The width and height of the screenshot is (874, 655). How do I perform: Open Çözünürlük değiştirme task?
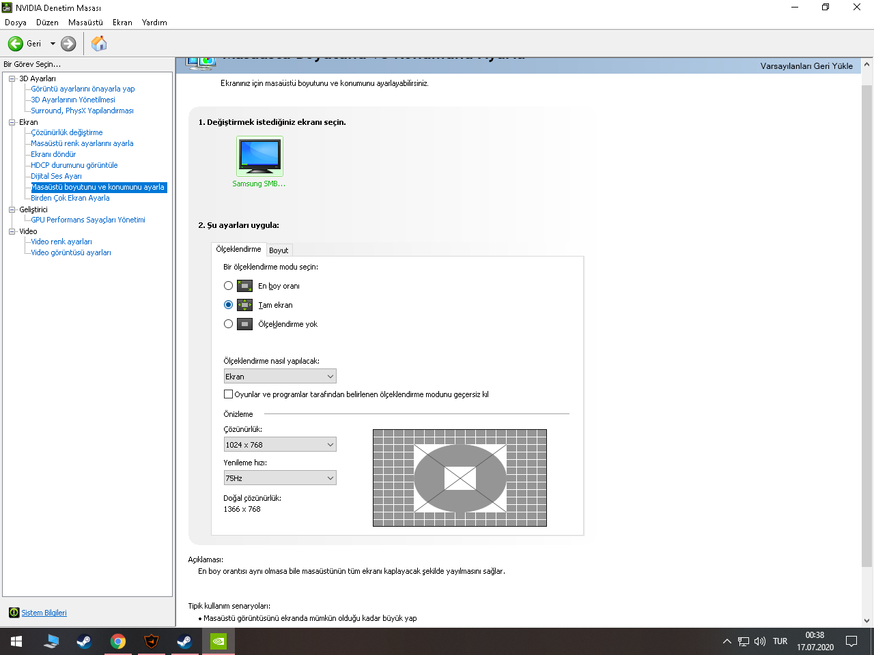point(67,132)
